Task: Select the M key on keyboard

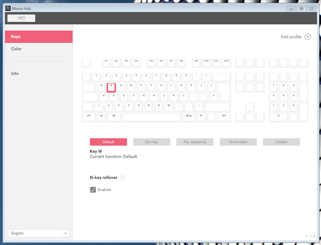Action: (x=169, y=108)
